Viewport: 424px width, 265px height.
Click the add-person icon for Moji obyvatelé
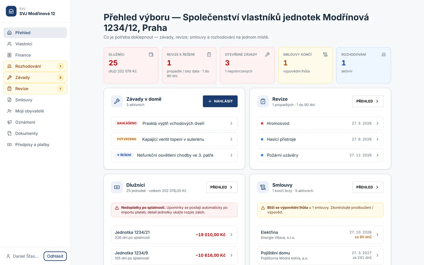[9, 111]
